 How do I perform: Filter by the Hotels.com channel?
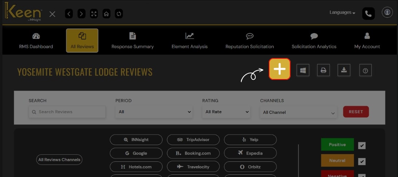tap(136, 167)
